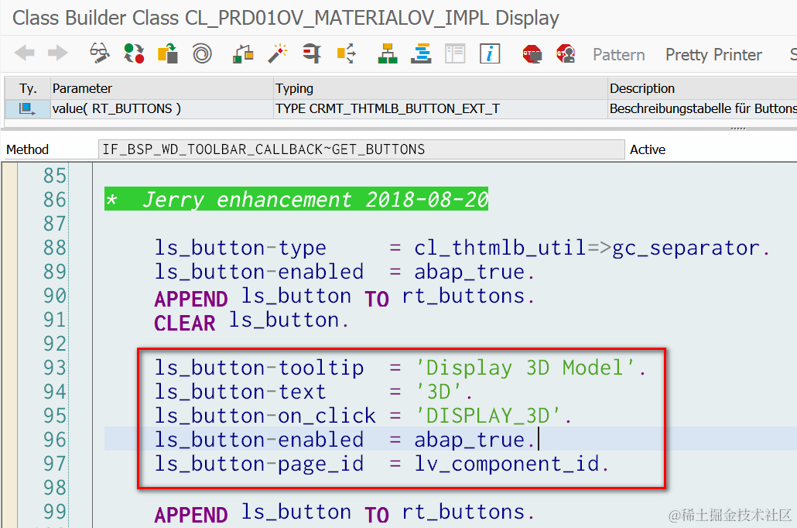Click the Parameter column header
Image resolution: width=797 pixels, height=528 pixels.
coord(162,88)
